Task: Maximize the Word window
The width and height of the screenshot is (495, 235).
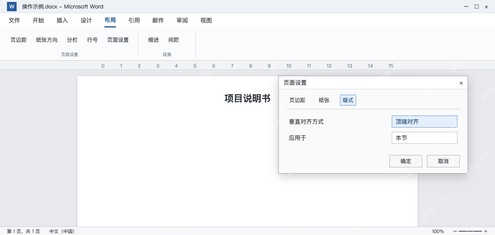Action: pyautogui.click(x=476, y=7)
